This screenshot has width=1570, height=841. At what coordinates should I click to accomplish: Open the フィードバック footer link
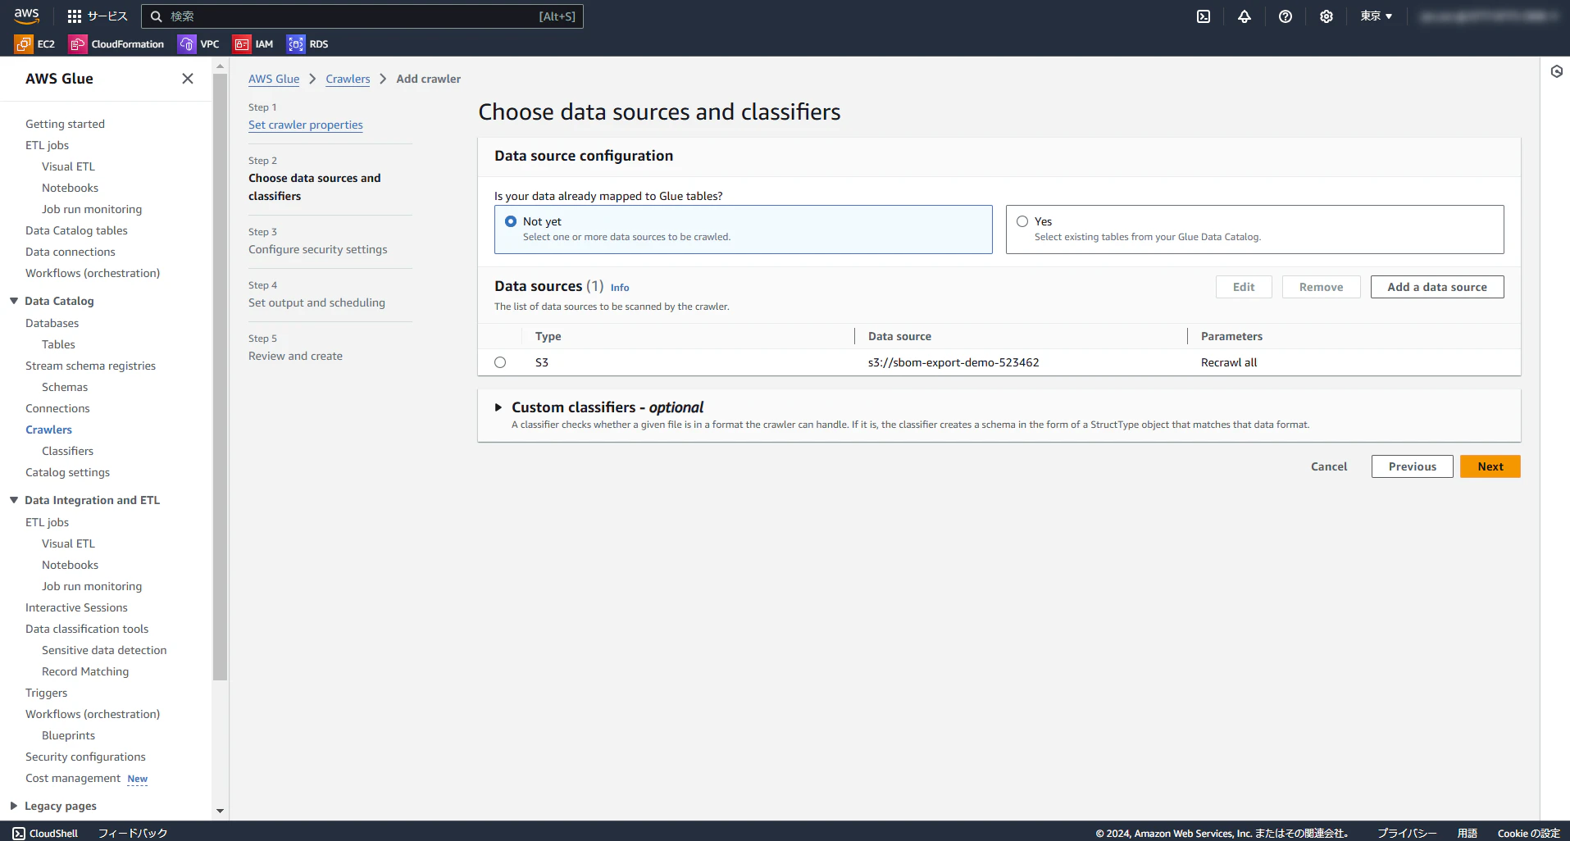tap(133, 833)
